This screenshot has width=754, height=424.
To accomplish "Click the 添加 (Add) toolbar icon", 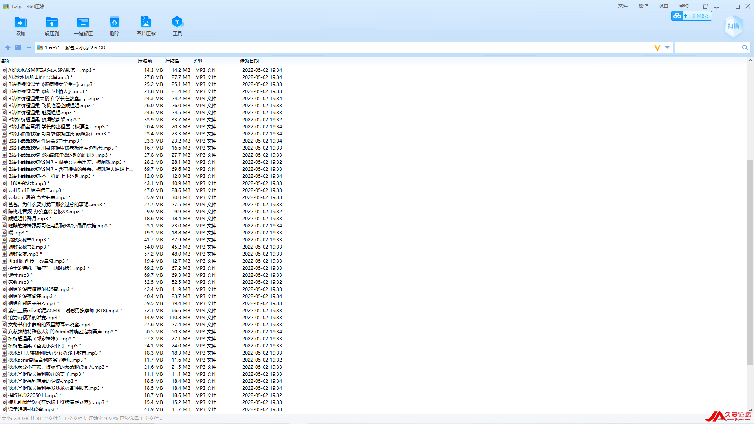I will [x=20, y=26].
